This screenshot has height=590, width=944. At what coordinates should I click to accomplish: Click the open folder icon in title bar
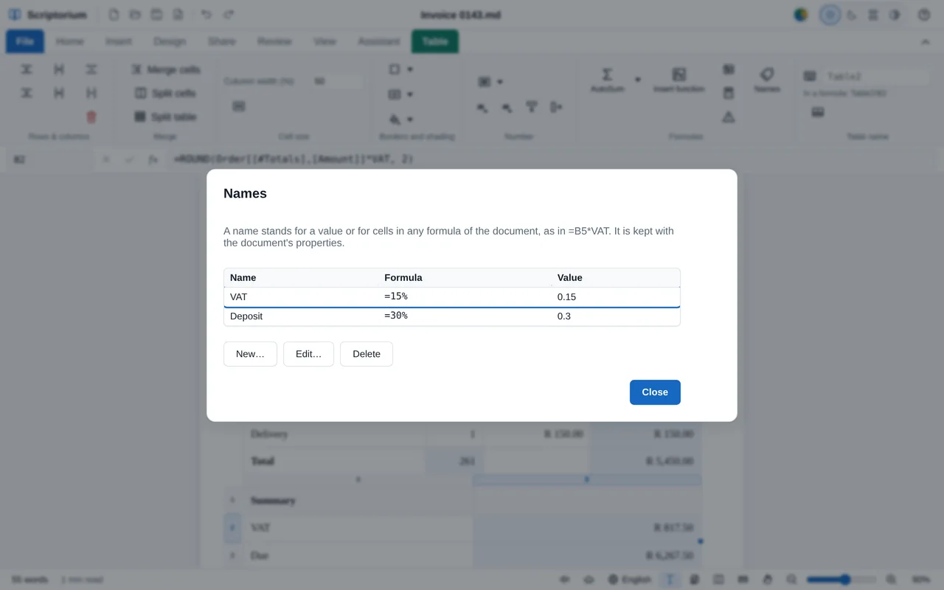click(x=135, y=15)
